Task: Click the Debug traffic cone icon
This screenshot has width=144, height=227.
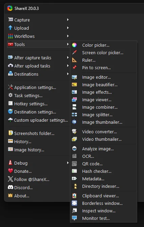Action: (11, 163)
